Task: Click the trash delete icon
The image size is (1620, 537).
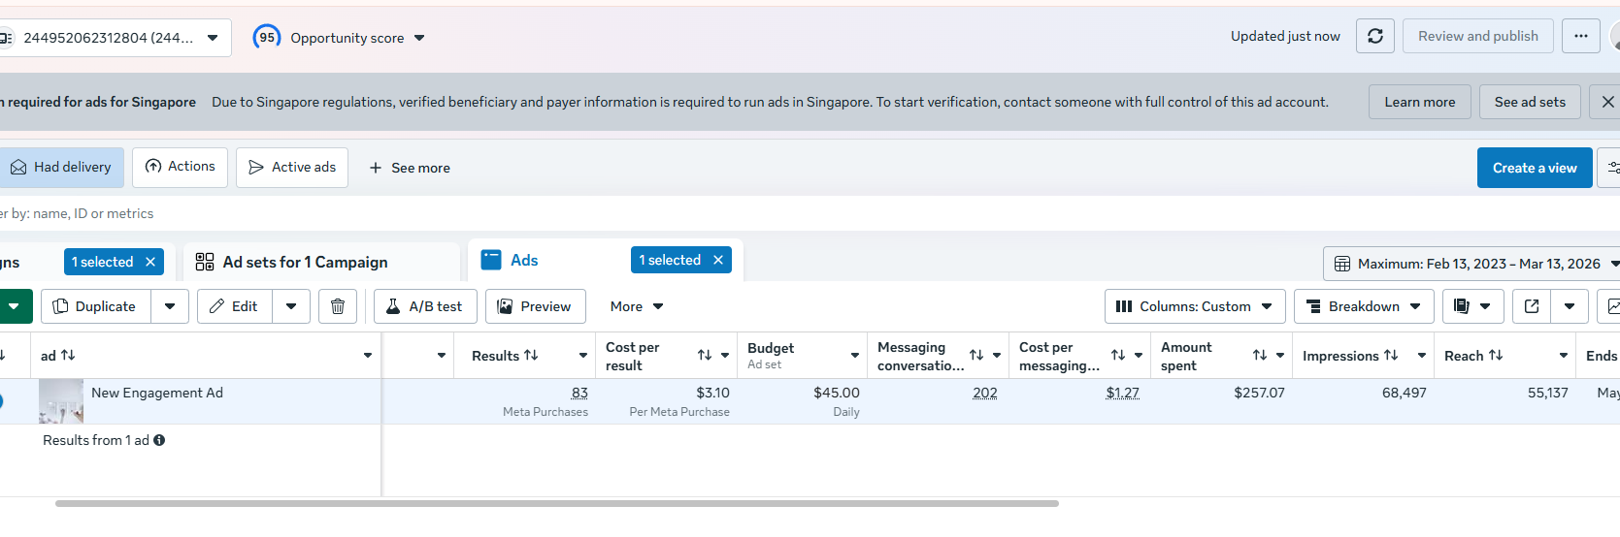Action: tap(338, 306)
